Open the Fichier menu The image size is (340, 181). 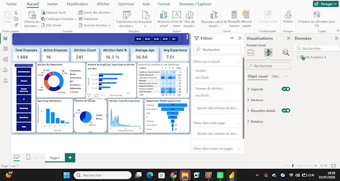coord(11,4)
